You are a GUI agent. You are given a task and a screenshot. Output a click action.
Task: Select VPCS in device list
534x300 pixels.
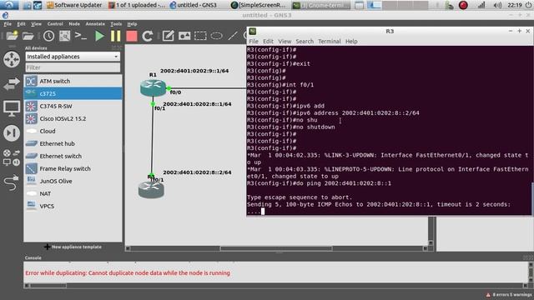click(73, 206)
